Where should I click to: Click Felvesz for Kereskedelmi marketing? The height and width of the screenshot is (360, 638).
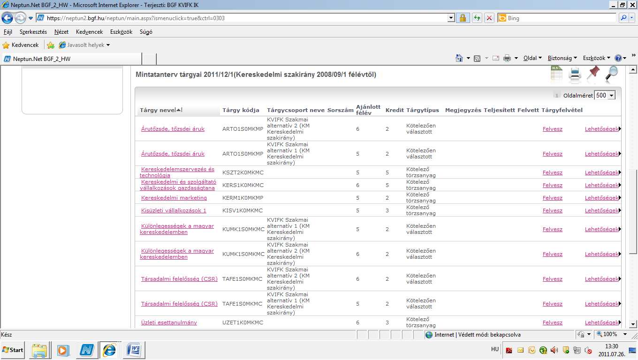click(553, 198)
